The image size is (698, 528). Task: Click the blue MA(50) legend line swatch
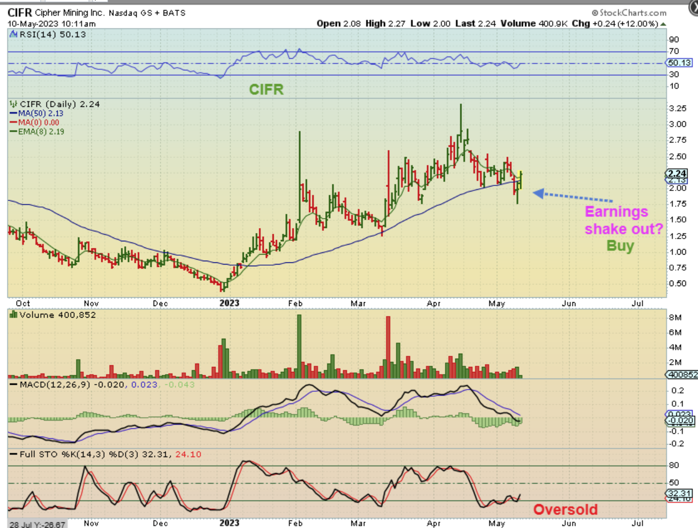tap(14, 113)
